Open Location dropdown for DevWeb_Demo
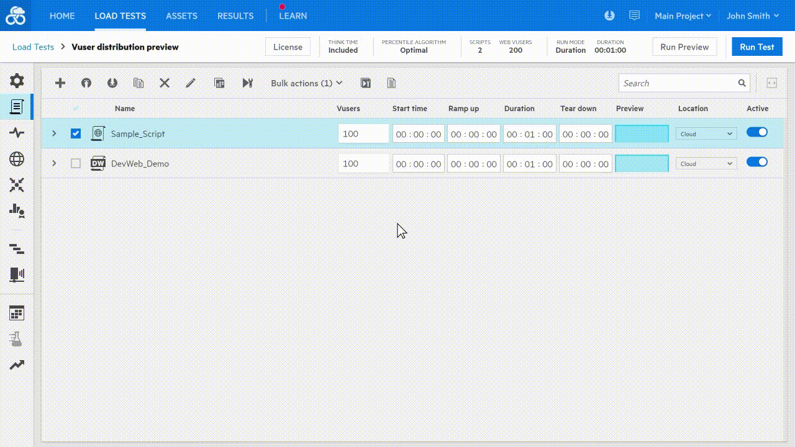Image resolution: width=795 pixels, height=447 pixels. click(x=706, y=164)
